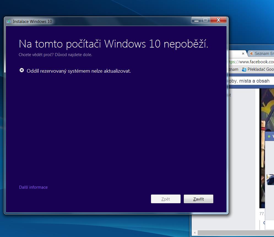The width and height of the screenshot is (274, 237).
Task: Click the 'Instalace Windows 10' title text
Action: [x=32, y=21]
